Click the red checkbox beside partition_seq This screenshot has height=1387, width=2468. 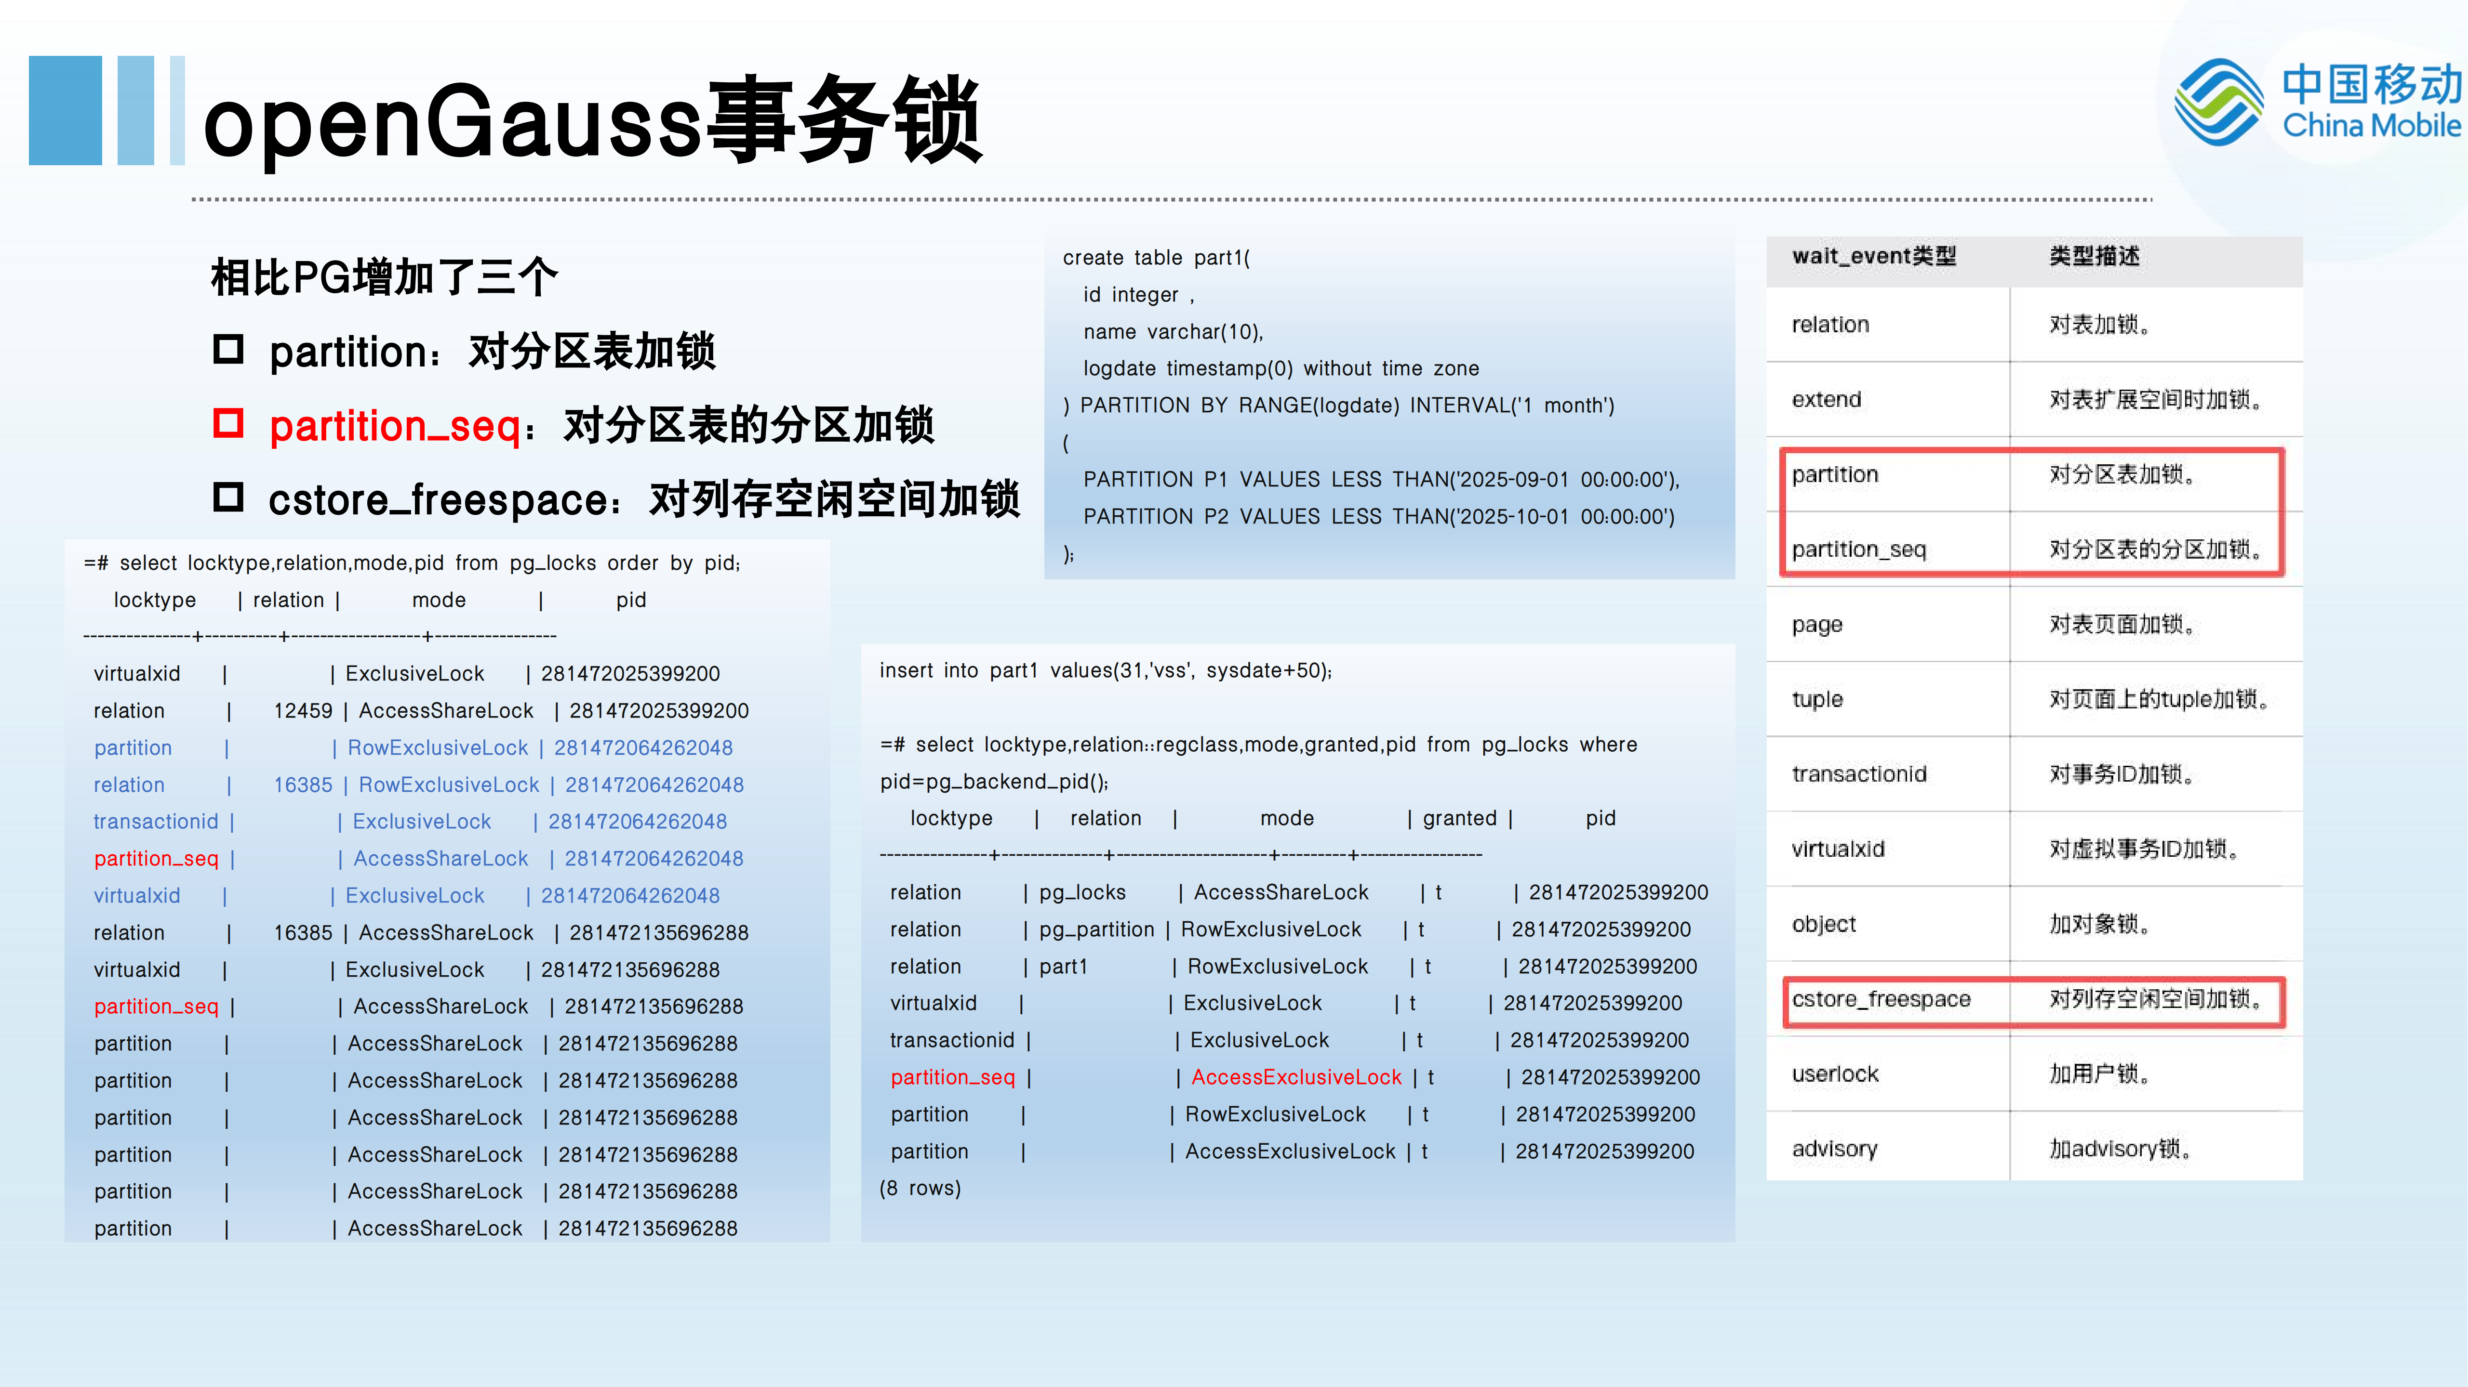pyautogui.click(x=228, y=423)
